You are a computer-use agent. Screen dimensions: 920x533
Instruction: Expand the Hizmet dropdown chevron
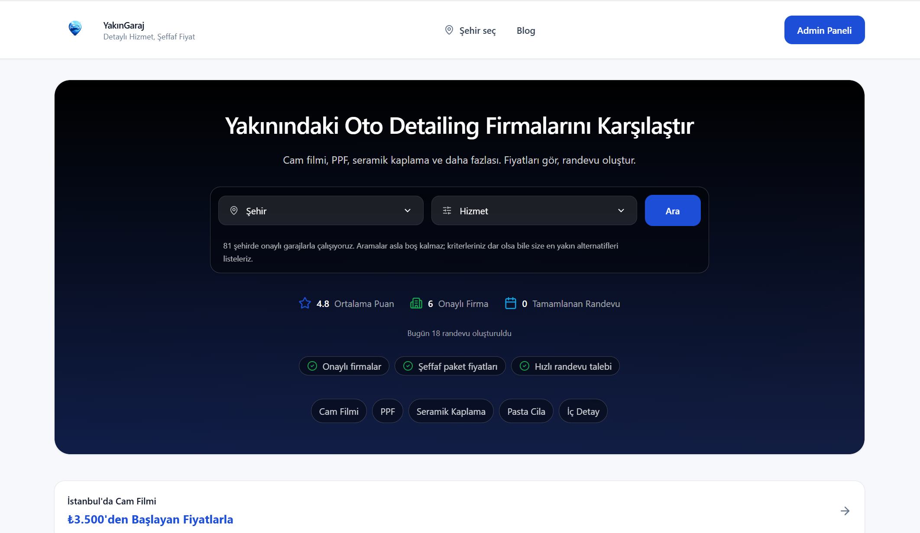(621, 211)
